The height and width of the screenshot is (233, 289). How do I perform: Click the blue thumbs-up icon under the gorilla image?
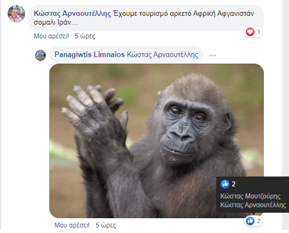point(250,221)
